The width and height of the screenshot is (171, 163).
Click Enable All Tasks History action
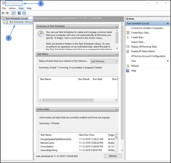coord(143,51)
